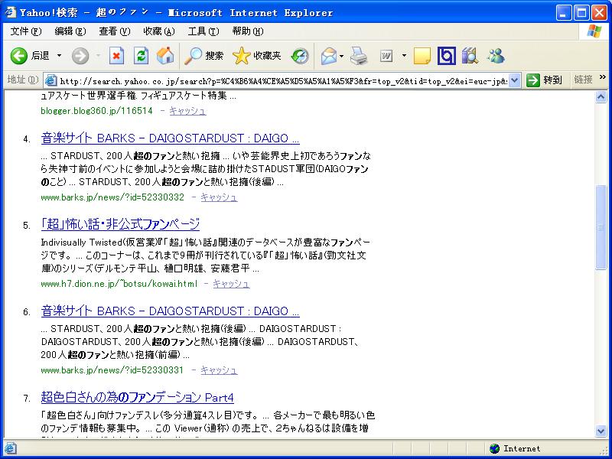
Task: Open cache link for barks.jp id=52330332
Action: tap(219, 197)
